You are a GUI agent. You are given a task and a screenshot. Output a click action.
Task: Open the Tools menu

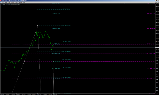pos(17,2)
